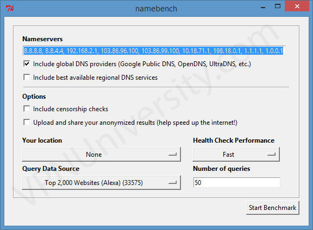Click the indicator icon on the Alexa dropdown
Viewport: 313px width, 230px height.
(172, 182)
